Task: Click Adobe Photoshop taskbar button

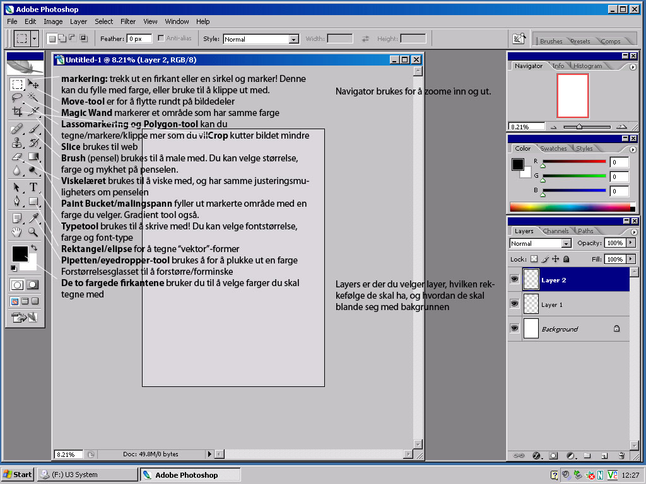Action: point(190,475)
